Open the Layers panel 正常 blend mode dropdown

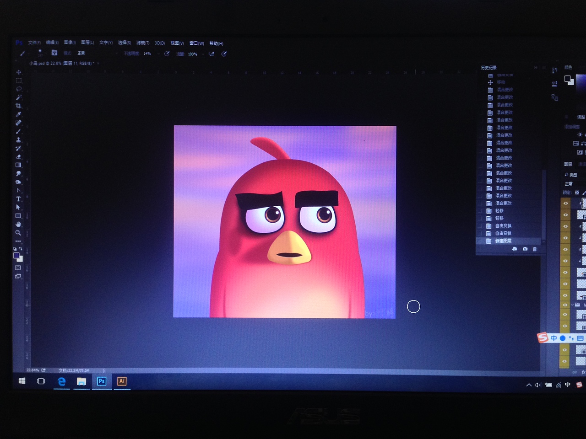(575, 184)
